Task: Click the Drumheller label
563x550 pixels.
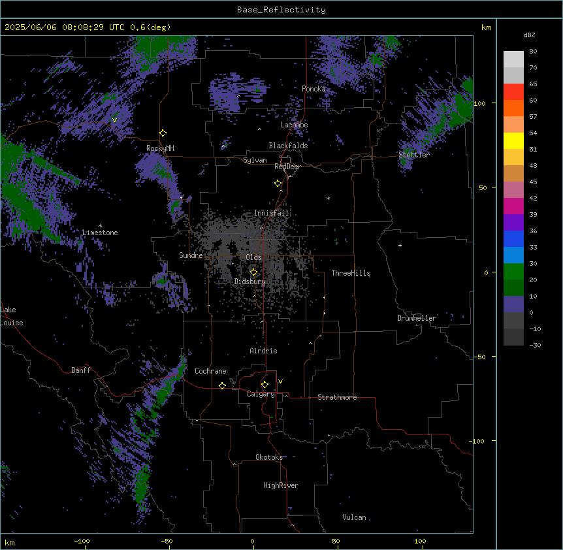Action: click(x=417, y=318)
